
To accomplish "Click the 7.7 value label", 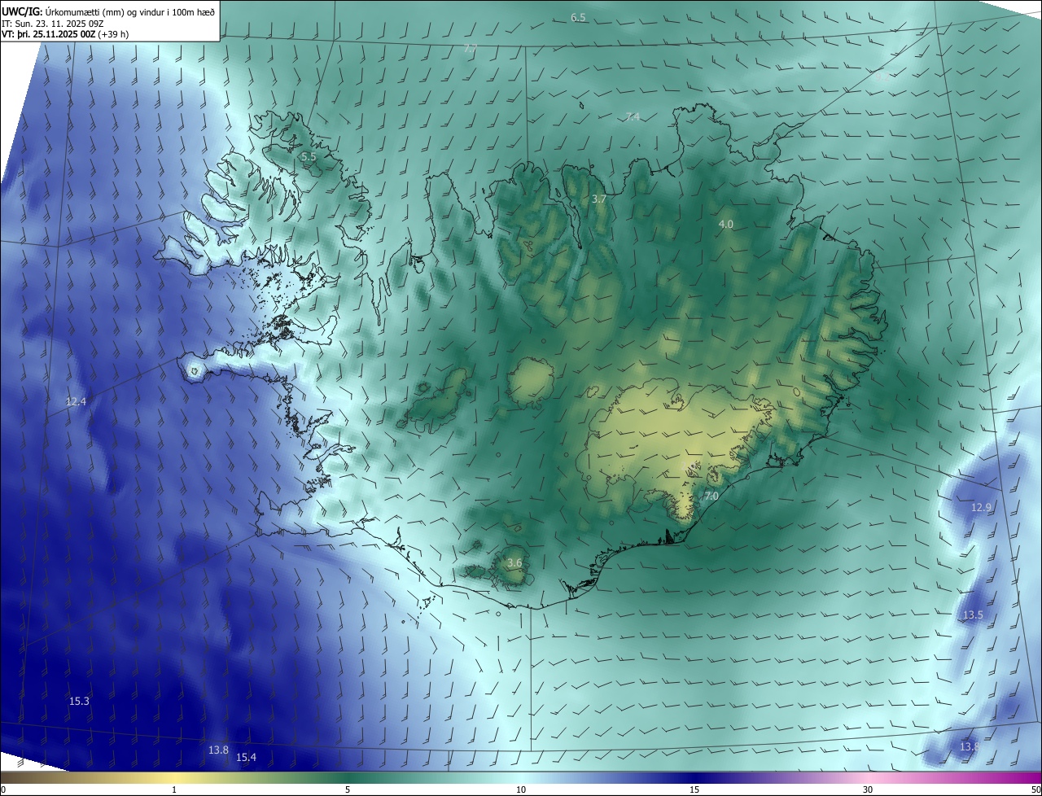I will coord(470,49).
